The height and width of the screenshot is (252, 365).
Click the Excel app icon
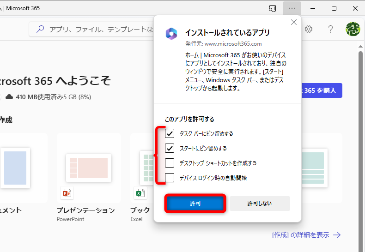(140, 193)
